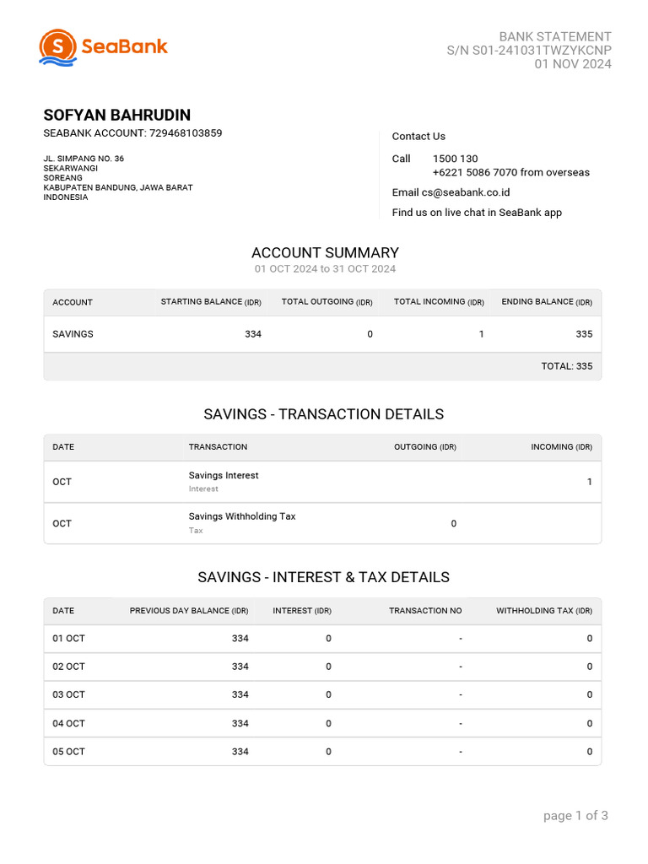Screen dimensions: 648x864
Task: Click the SAVINGS account row label
Action: pyautogui.click(x=73, y=334)
